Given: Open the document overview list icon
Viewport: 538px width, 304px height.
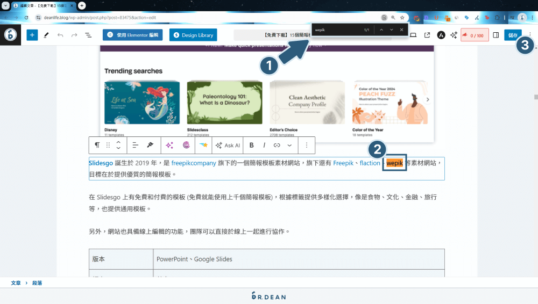Looking at the screenshot, I should point(88,35).
